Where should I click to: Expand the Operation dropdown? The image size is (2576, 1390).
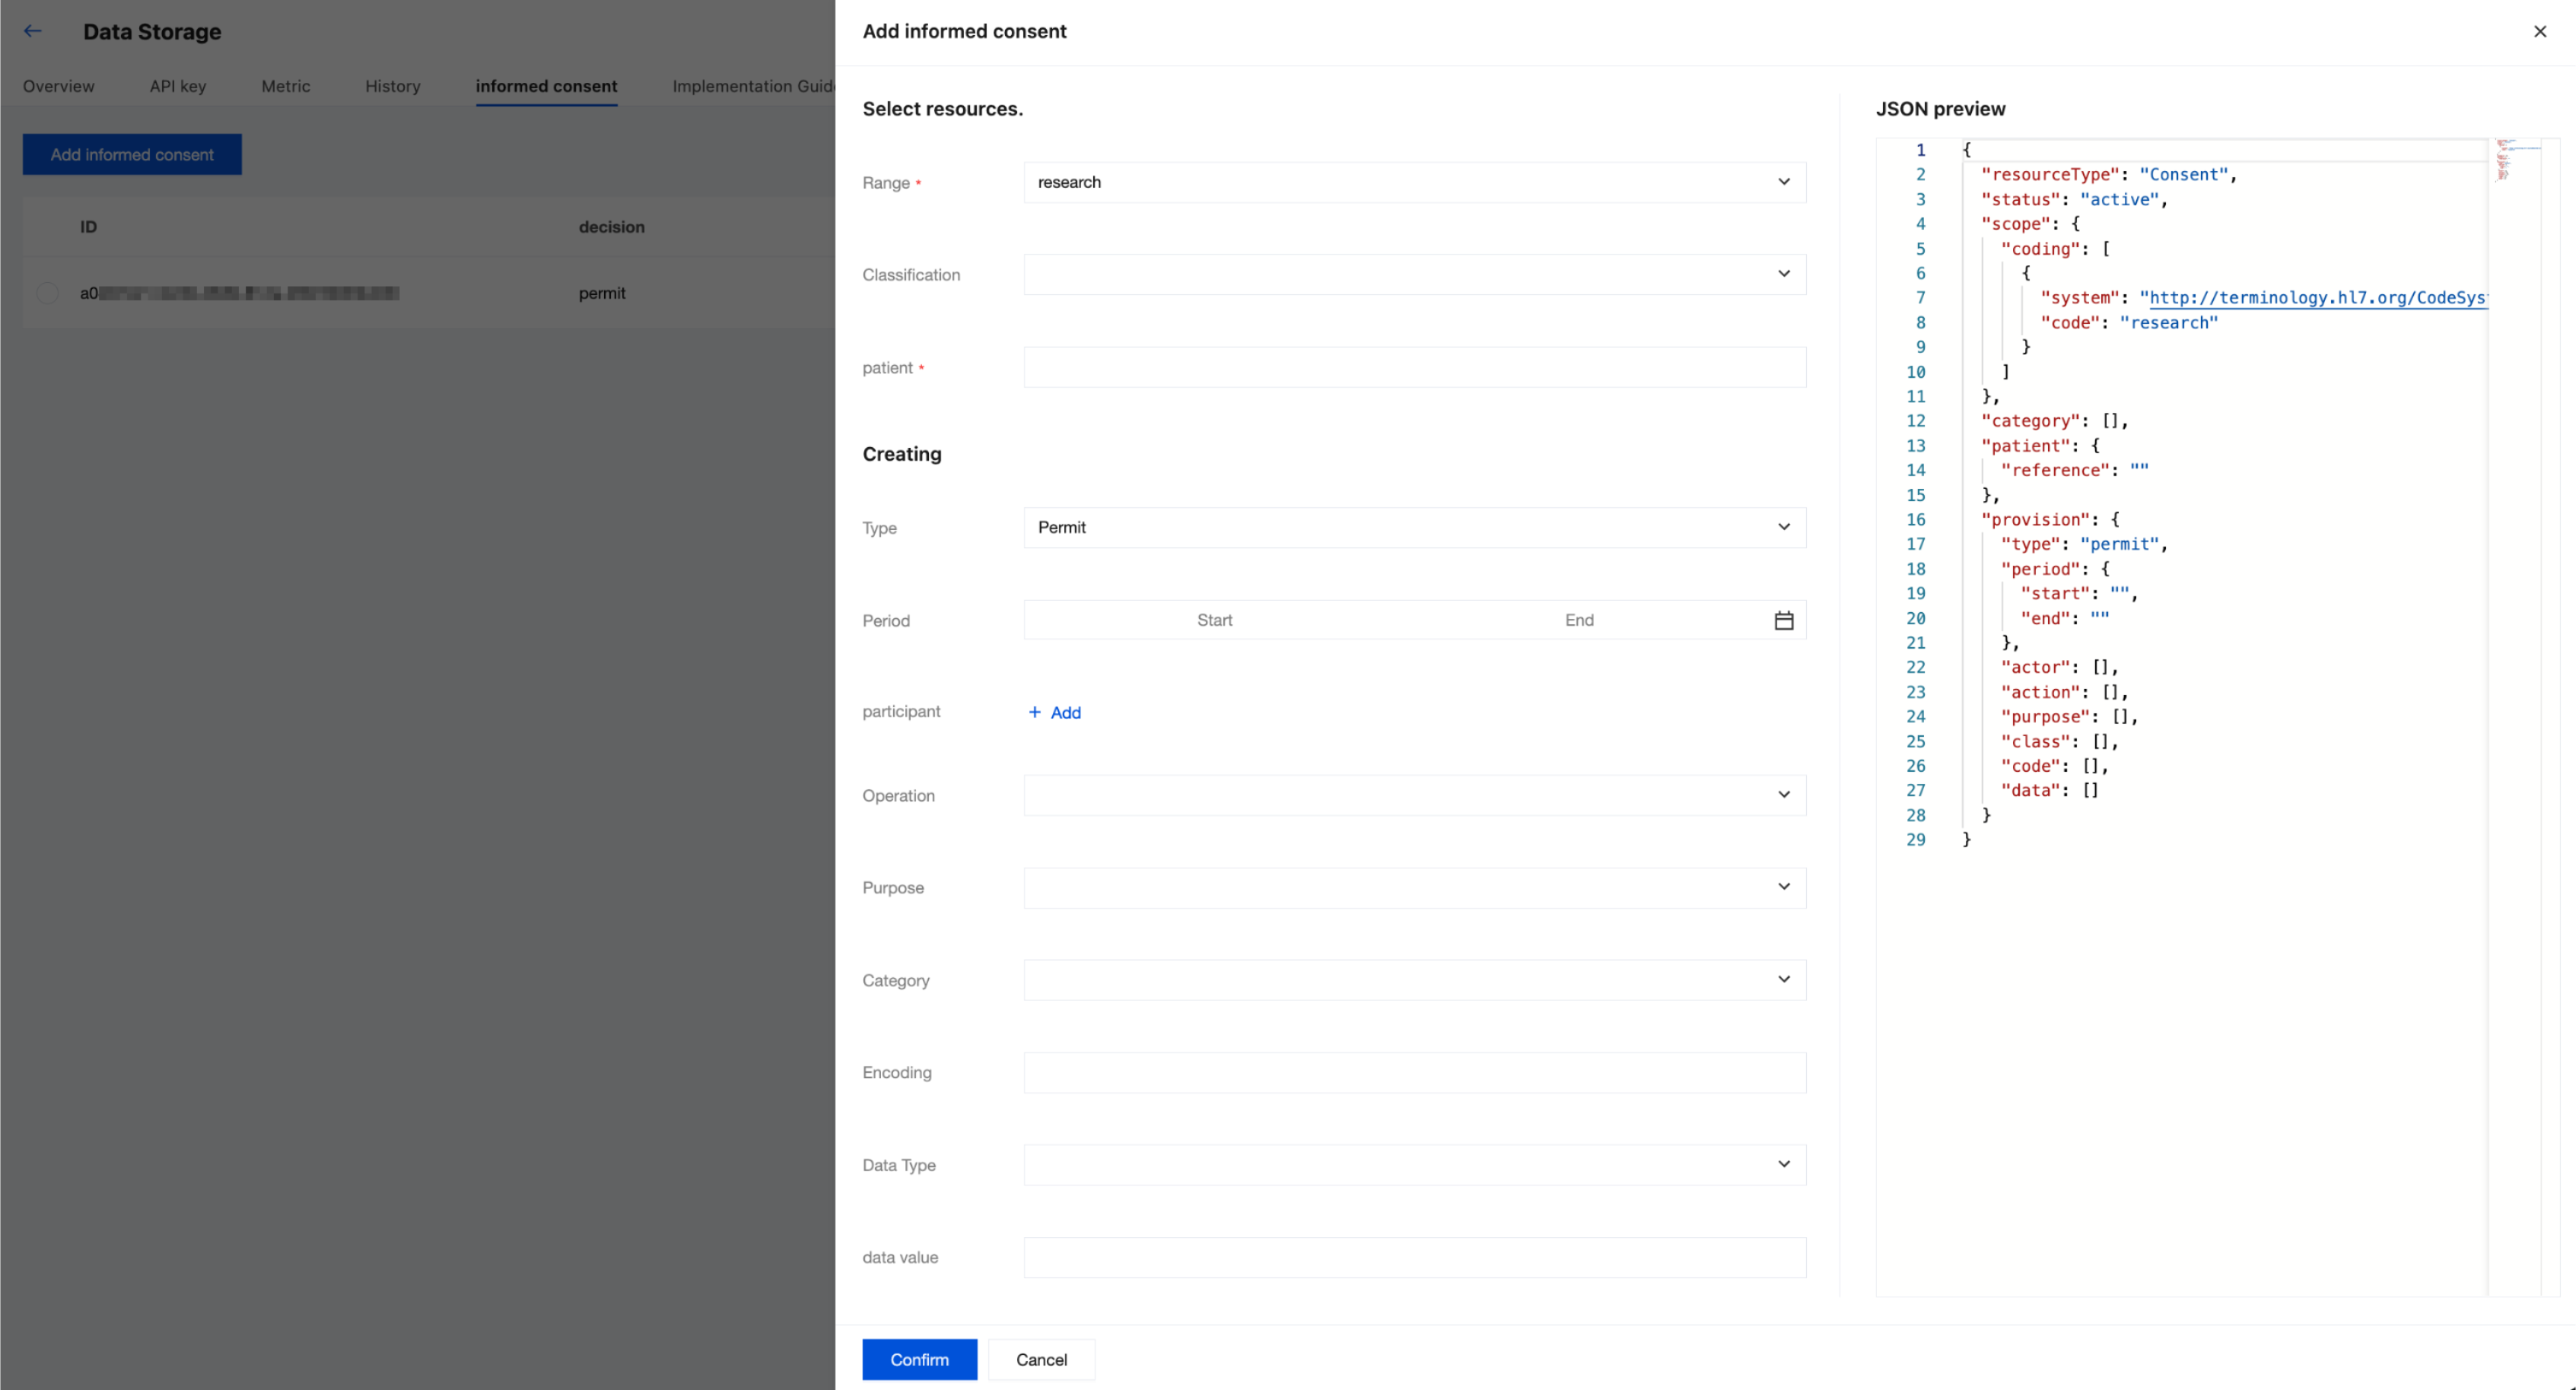coord(1414,795)
